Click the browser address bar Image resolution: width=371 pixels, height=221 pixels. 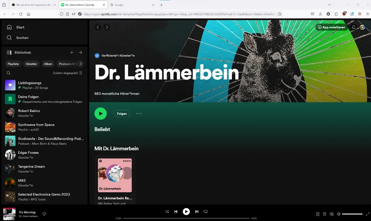[179, 14]
